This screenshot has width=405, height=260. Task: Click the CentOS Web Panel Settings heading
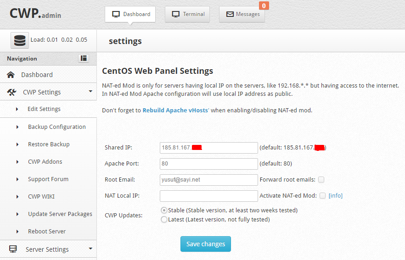click(157, 71)
